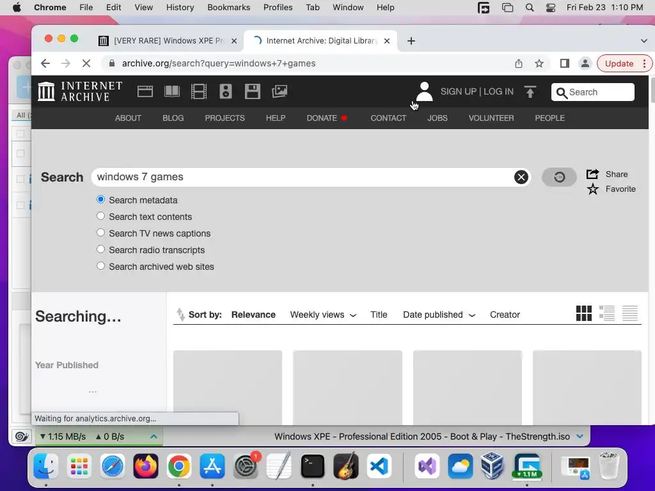Screen dimensions: 655x491
Task: Click the Chrome address bar URL
Action: [219, 63]
